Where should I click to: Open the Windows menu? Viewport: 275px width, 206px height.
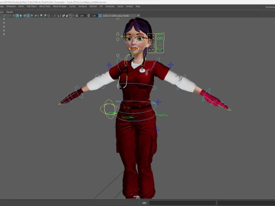(11, 6)
